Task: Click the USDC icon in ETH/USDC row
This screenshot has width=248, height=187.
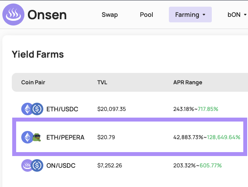Action: pyautogui.click(x=37, y=109)
